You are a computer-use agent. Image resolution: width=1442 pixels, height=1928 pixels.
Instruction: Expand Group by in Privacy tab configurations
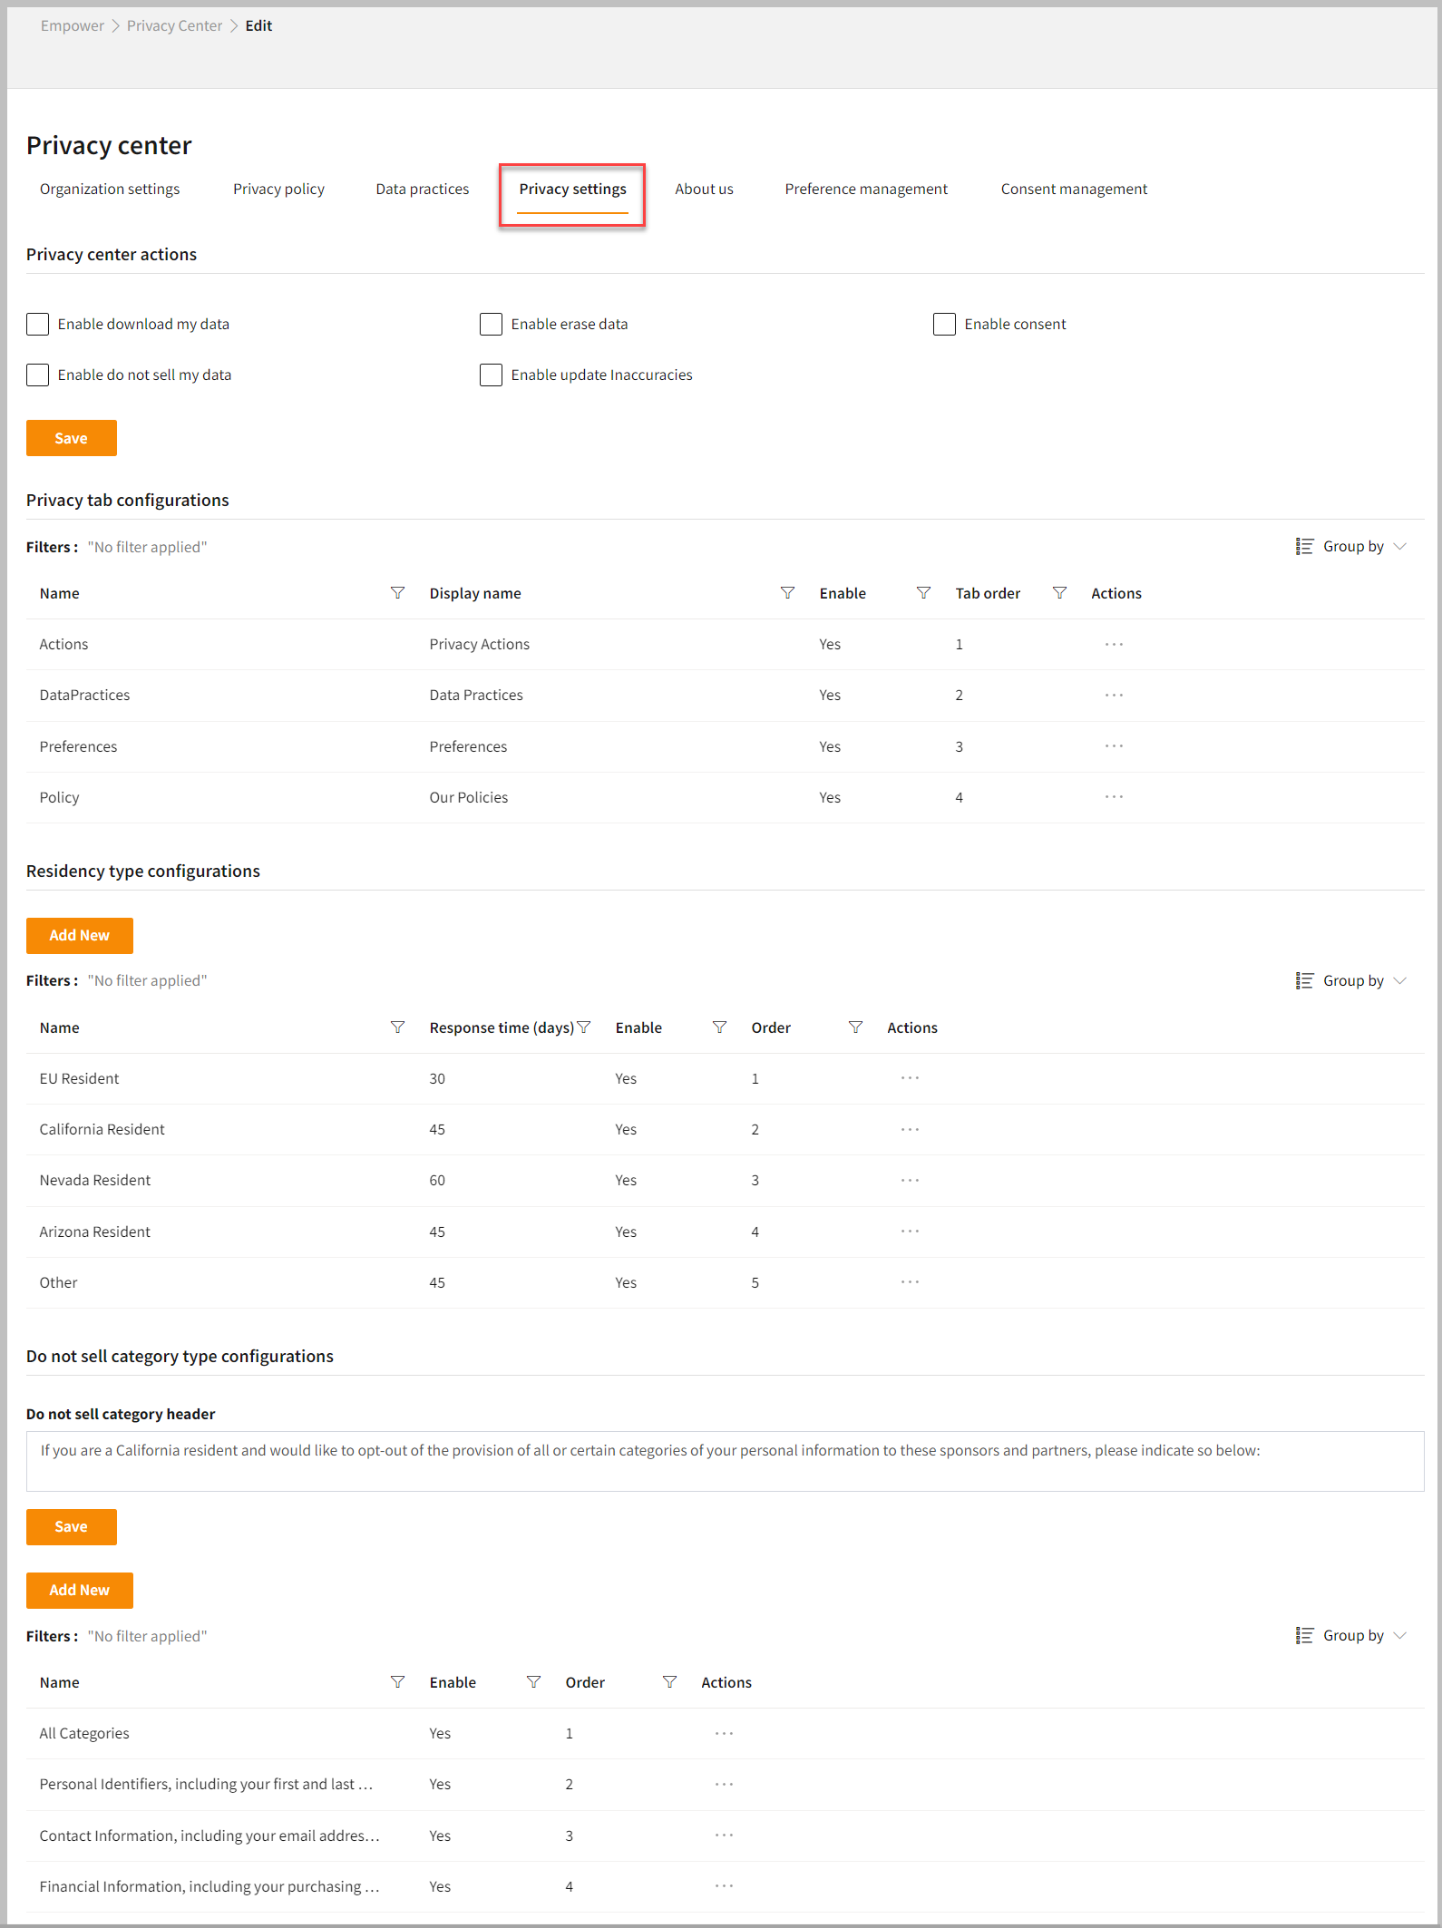pyautogui.click(x=1351, y=547)
